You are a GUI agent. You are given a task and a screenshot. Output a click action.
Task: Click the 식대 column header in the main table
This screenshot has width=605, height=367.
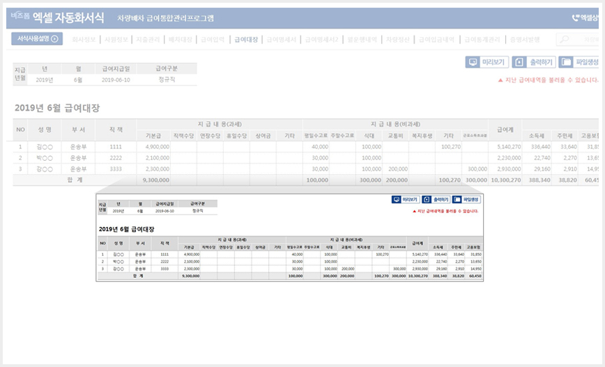coord(369,136)
